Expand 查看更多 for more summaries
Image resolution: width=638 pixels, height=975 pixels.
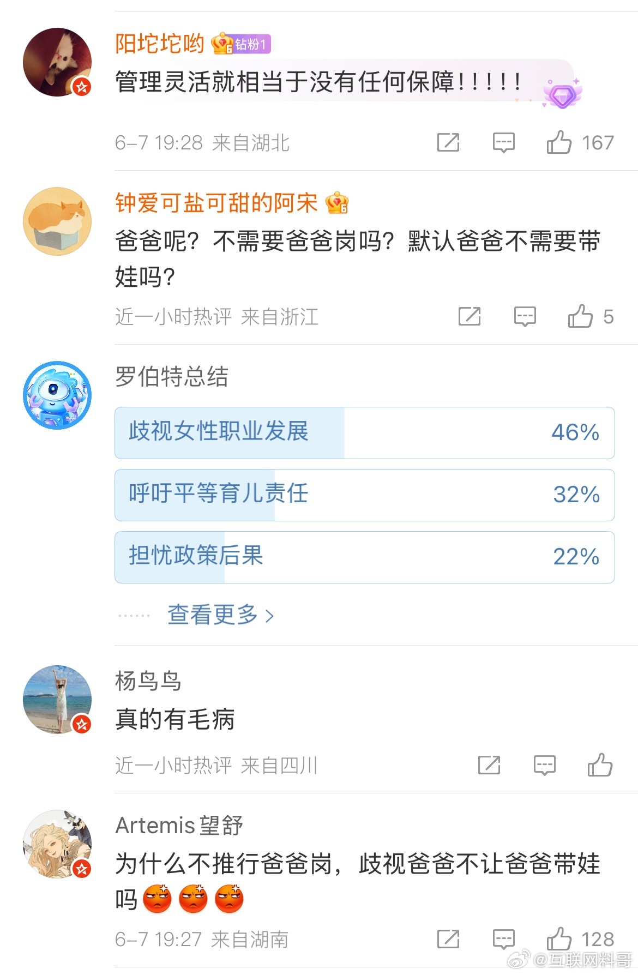tap(220, 615)
